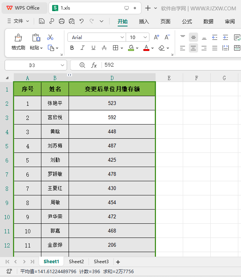Click the Borders grid icon
The width and height of the screenshot is (241, 277).
pyautogui.click(x=116, y=48)
